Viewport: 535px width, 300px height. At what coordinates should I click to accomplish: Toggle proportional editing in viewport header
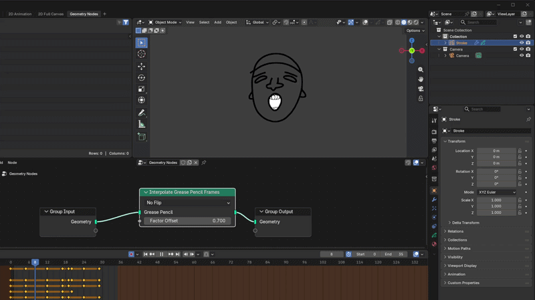(304, 23)
